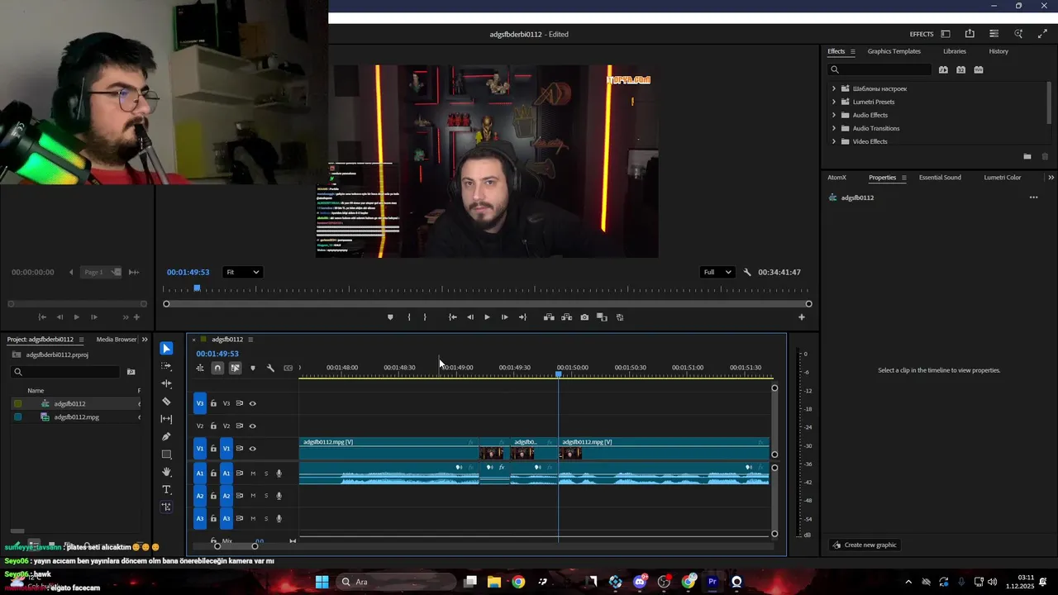Open Program monitor button editor plus icon
This screenshot has height=595, width=1058.
801,317
